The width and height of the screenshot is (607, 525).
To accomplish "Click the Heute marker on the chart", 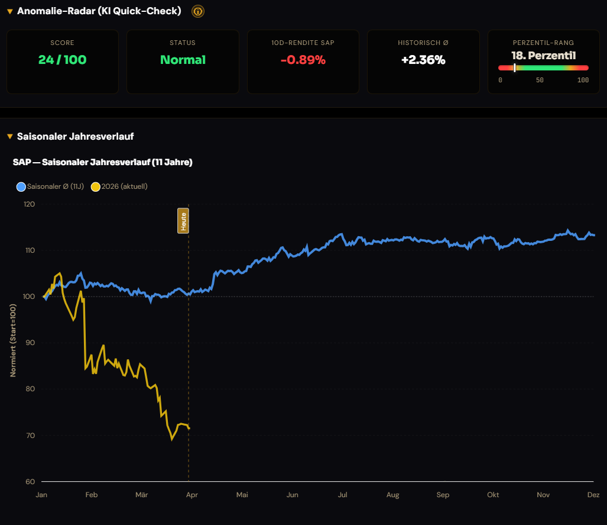I will tap(183, 221).
